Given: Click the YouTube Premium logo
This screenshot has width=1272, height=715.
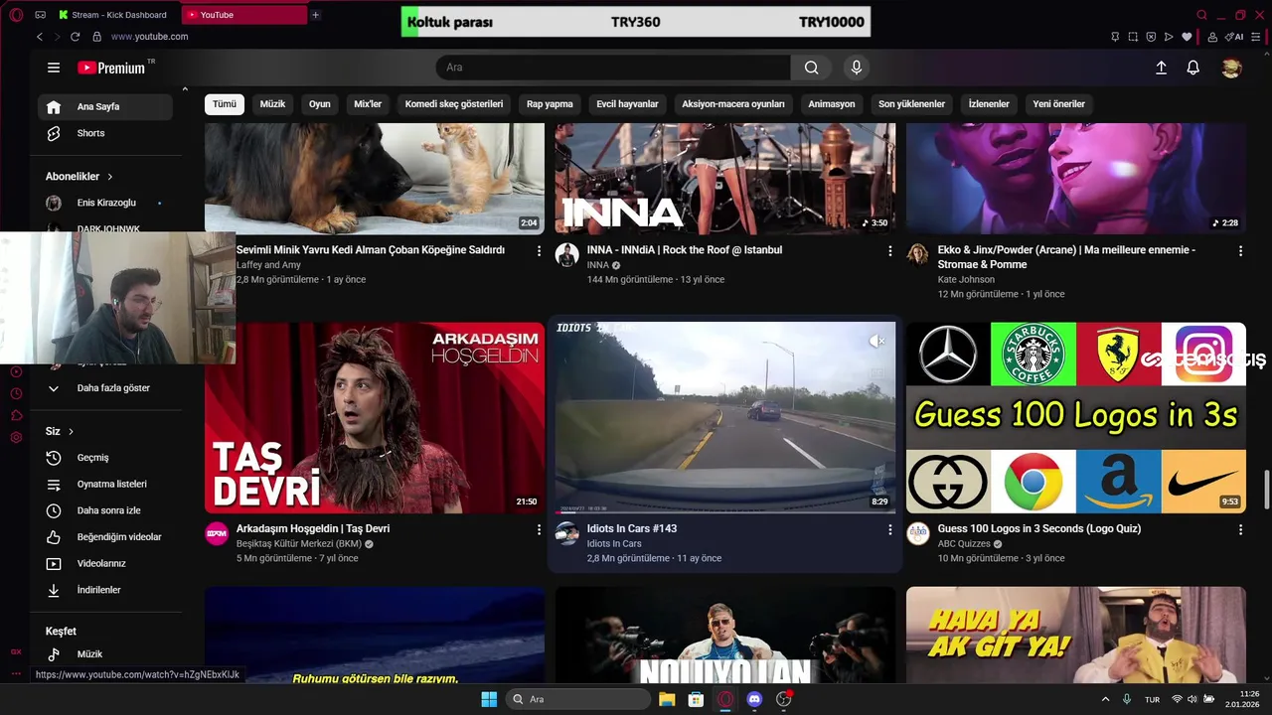Looking at the screenshot, I should point(111,68).
